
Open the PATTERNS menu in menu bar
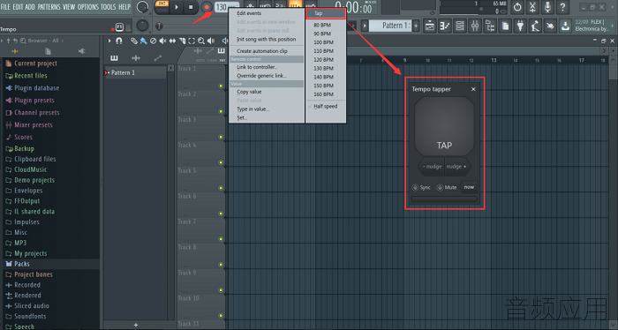[49, 7]
